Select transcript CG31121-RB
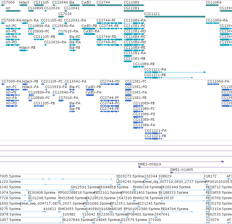This screenshot has height=224, width=232. coord(168,78)
